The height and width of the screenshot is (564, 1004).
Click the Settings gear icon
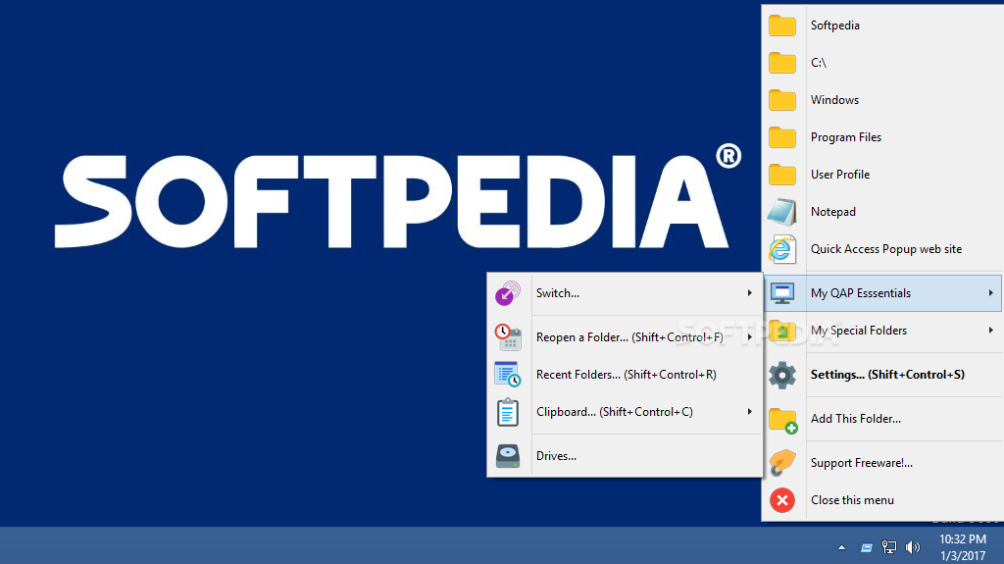(781, 375)
